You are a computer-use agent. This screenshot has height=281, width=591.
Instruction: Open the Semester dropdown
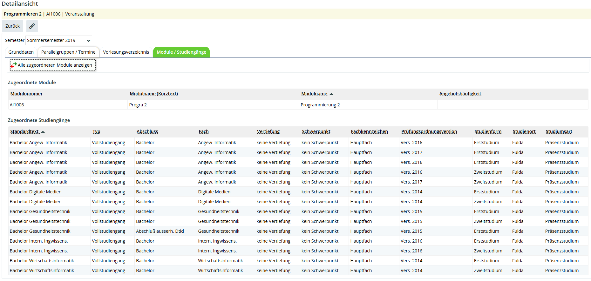[x=59, y=40]
